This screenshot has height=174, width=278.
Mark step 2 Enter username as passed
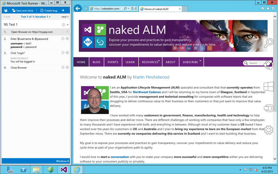coord(63,39)
